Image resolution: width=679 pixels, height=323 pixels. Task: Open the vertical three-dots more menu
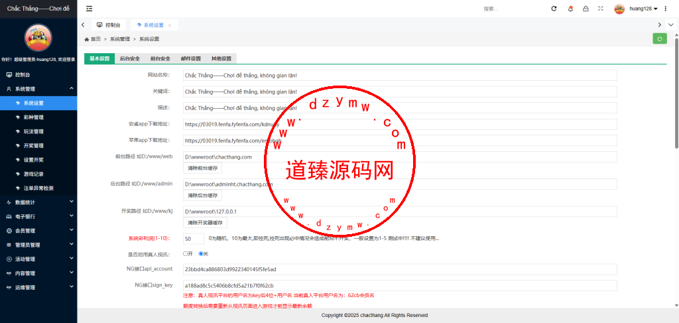coord(666,9)
